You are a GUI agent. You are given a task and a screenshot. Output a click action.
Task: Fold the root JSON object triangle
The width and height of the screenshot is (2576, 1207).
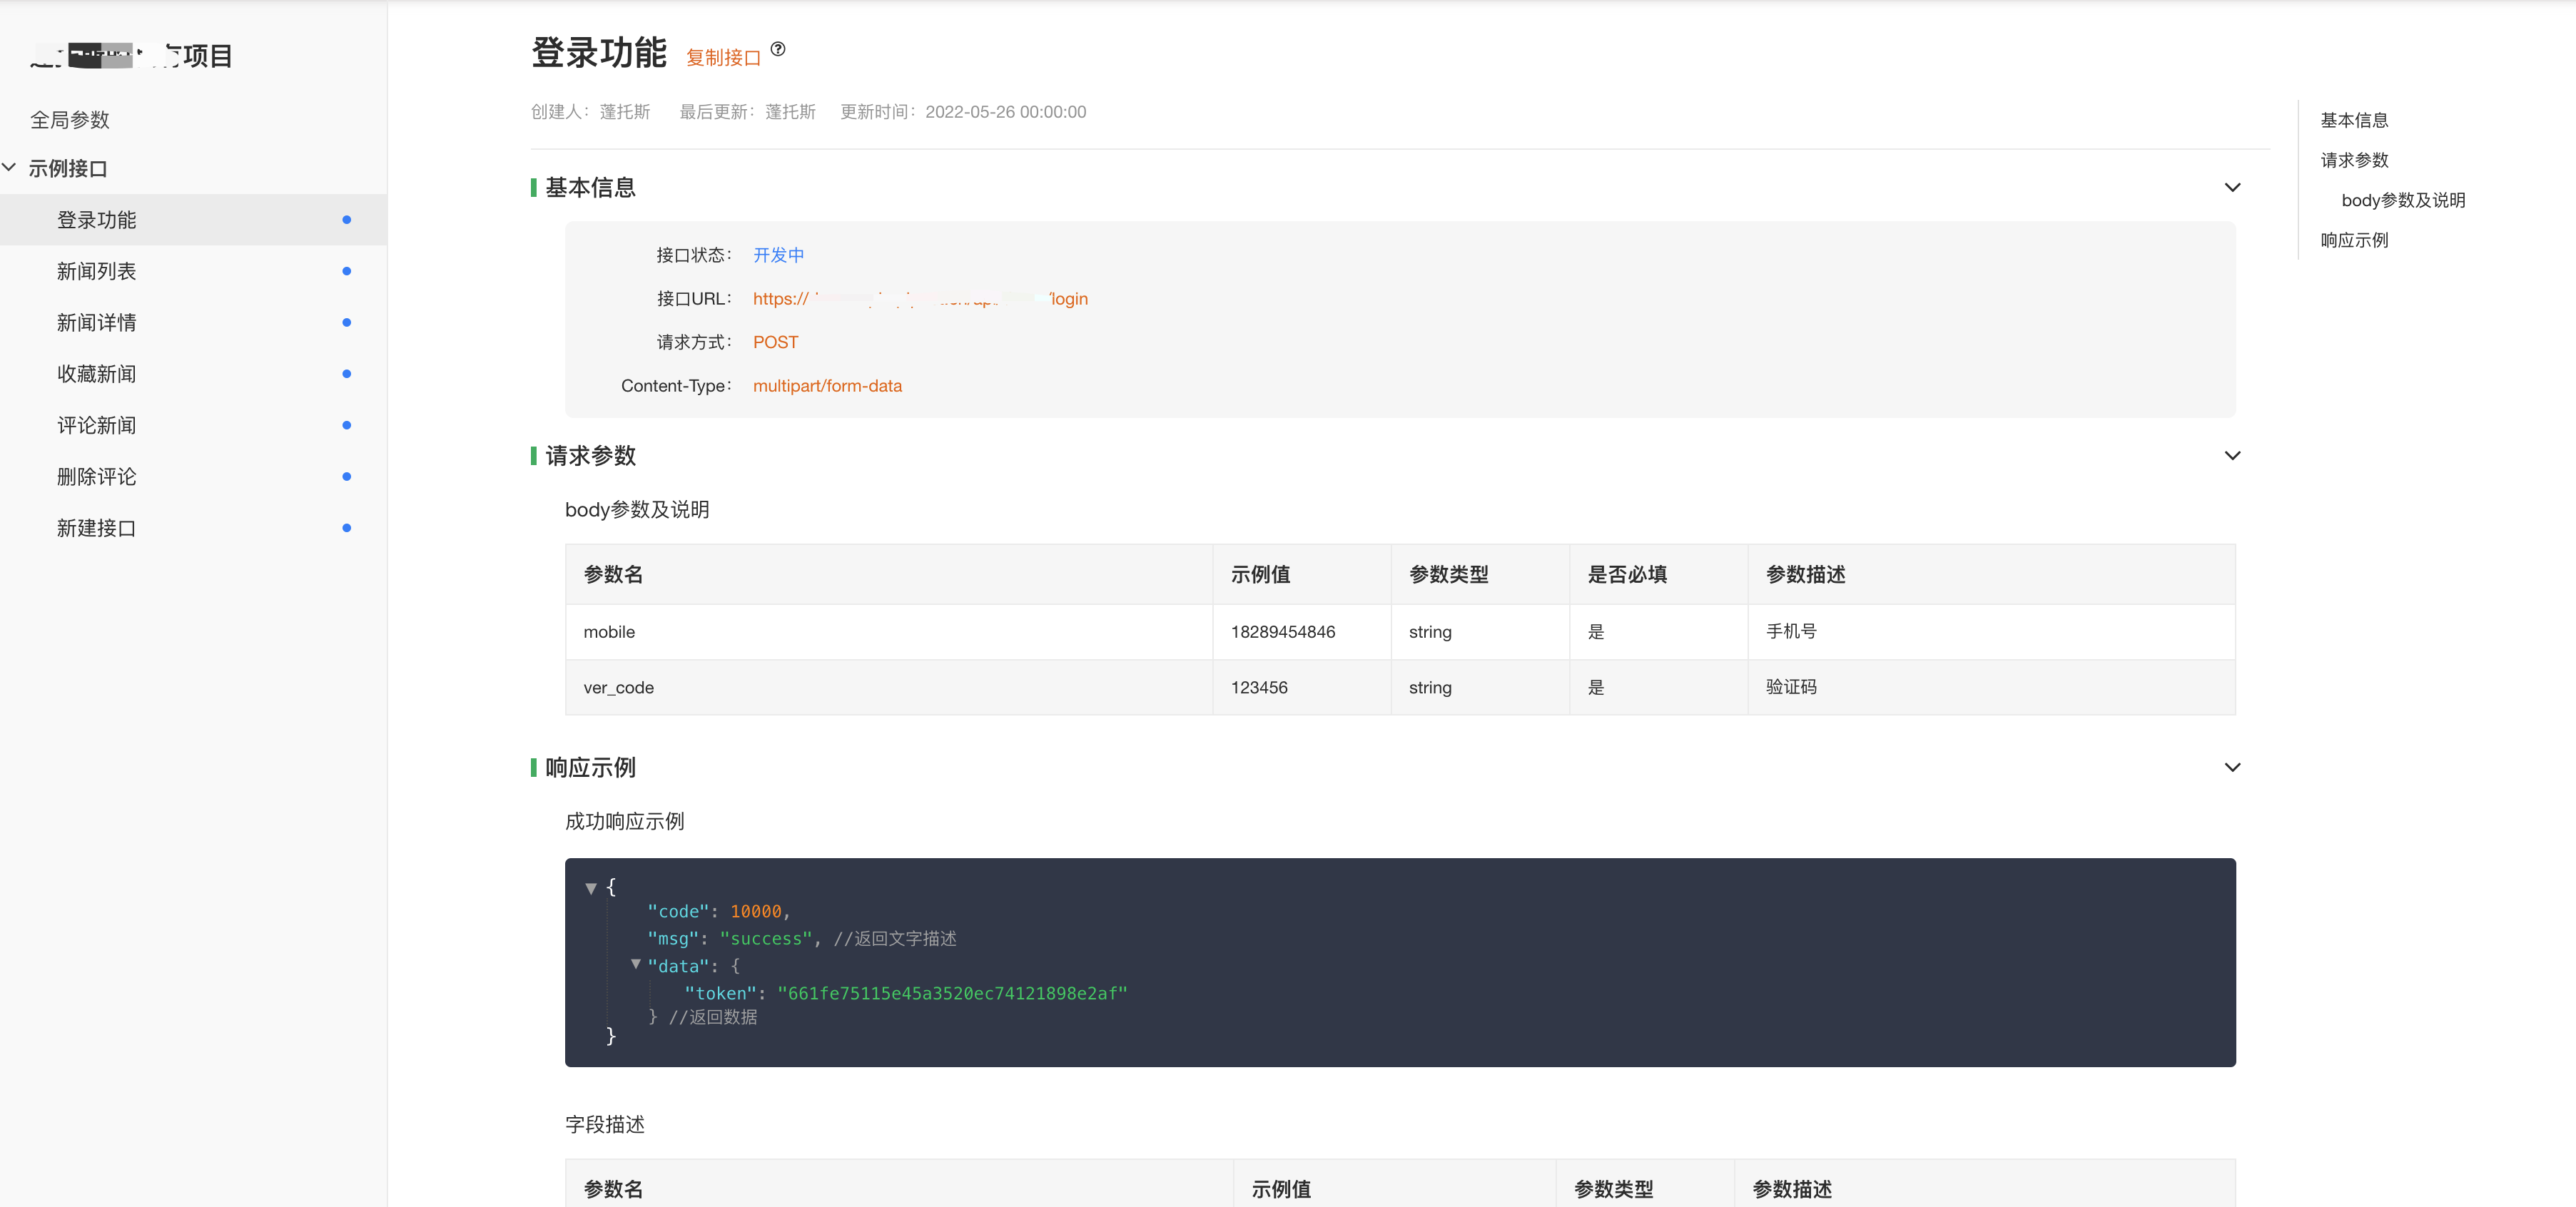591,888
